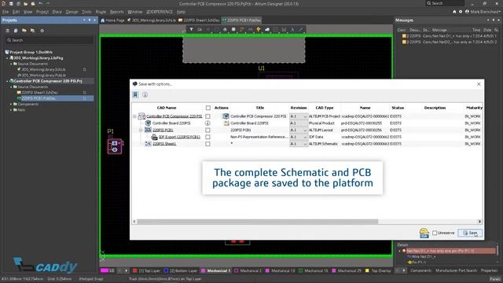This screenshot has width=503, height=283.
Task: Open Revision dropdown for 220PSI PCB1 row
Action: coord(305,130)
